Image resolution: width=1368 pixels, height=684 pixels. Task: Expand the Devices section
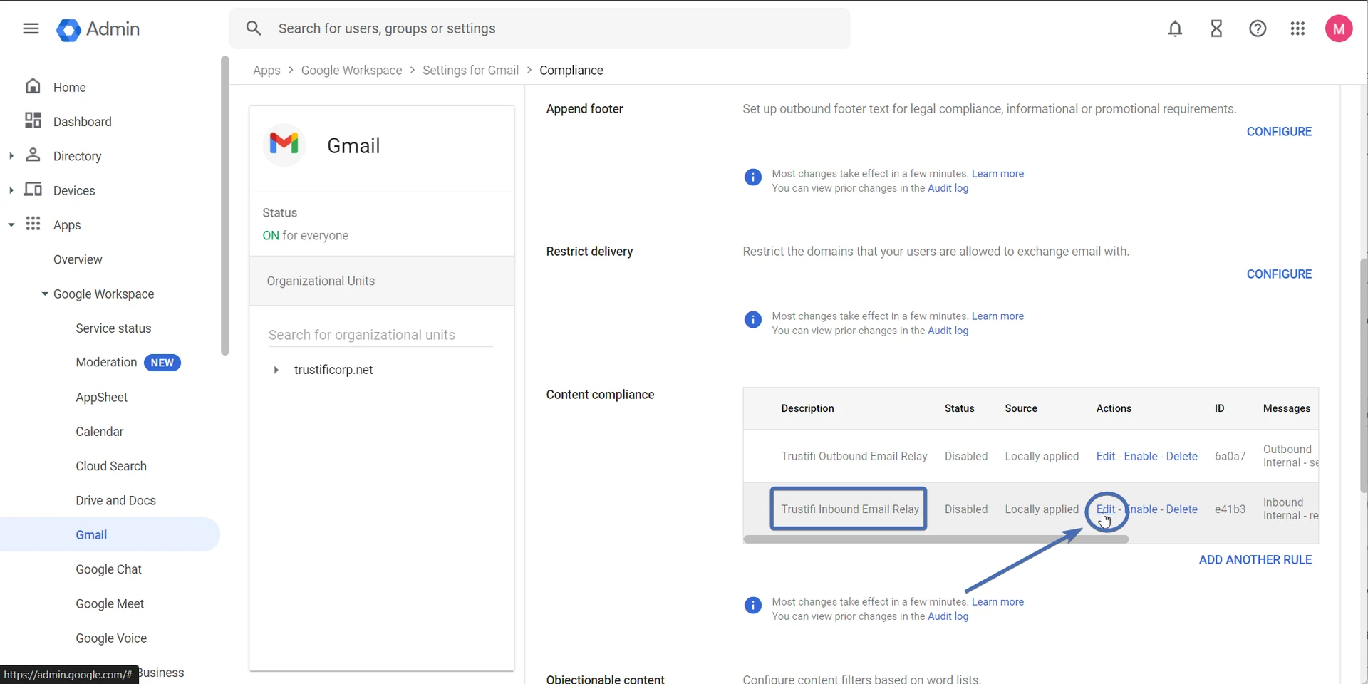[11, 190]
